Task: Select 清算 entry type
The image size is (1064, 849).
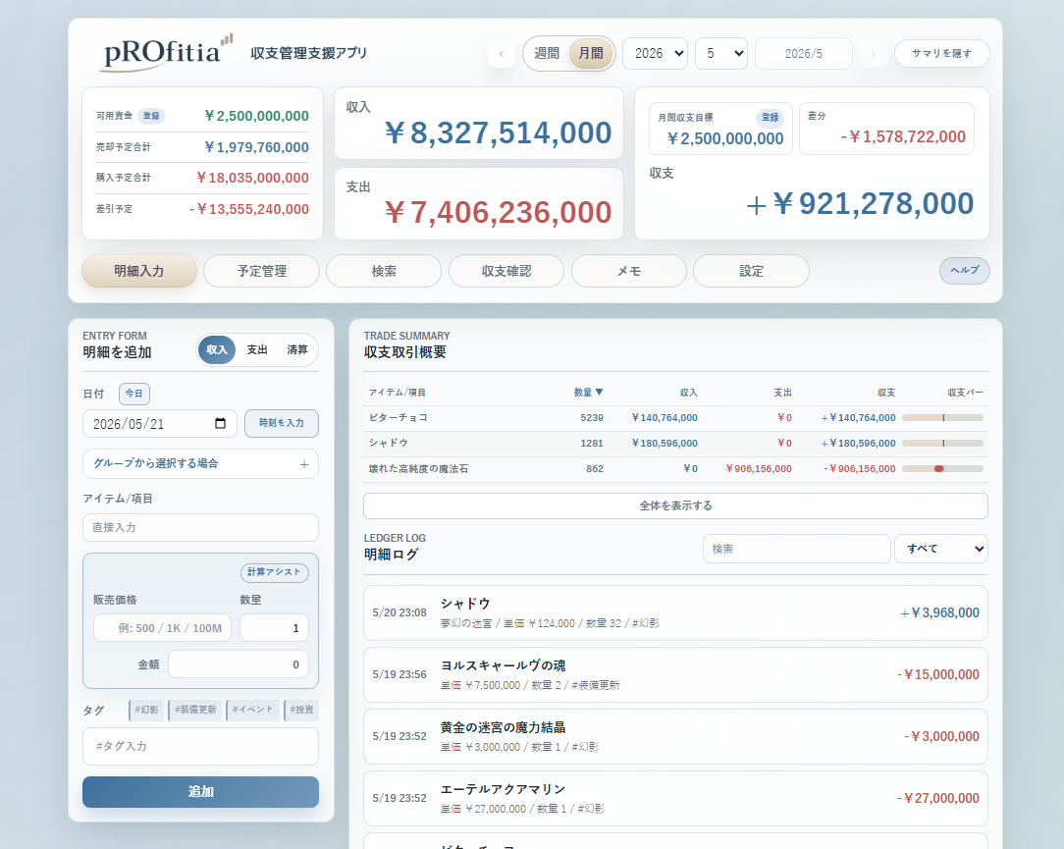Action: (x=297, y=349)
